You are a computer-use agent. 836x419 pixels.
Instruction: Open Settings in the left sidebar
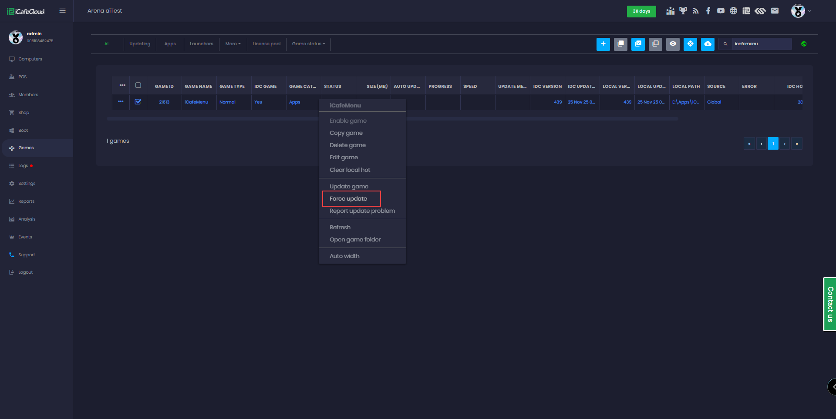(x=27, y=184)
